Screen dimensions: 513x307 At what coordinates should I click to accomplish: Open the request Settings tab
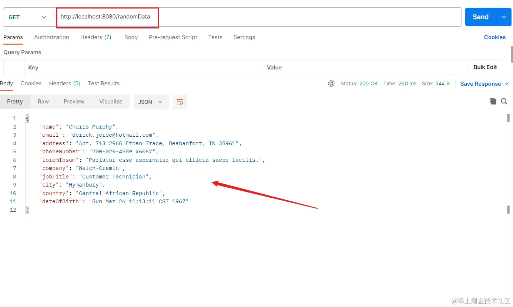[244, 37]
